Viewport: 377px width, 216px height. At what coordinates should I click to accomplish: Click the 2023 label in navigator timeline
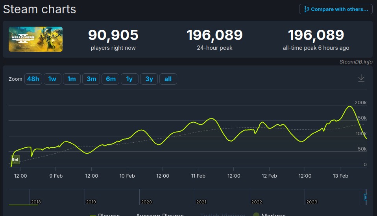[312, 202]
